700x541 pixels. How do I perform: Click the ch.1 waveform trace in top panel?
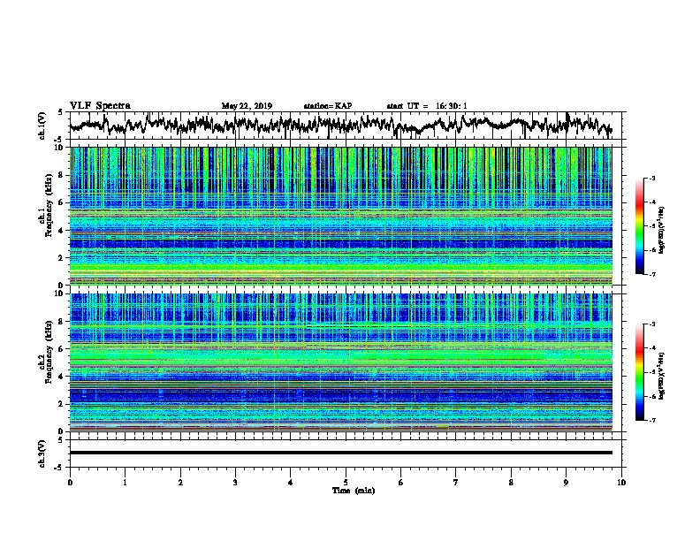[340, 125]
